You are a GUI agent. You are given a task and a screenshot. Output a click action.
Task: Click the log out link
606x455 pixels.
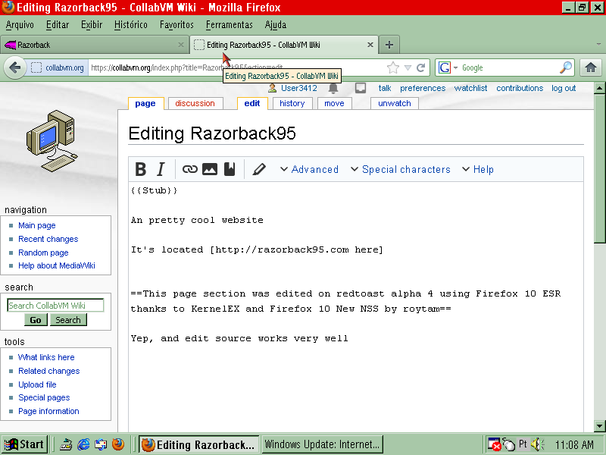pyautogui.click(x=564, y=88)
